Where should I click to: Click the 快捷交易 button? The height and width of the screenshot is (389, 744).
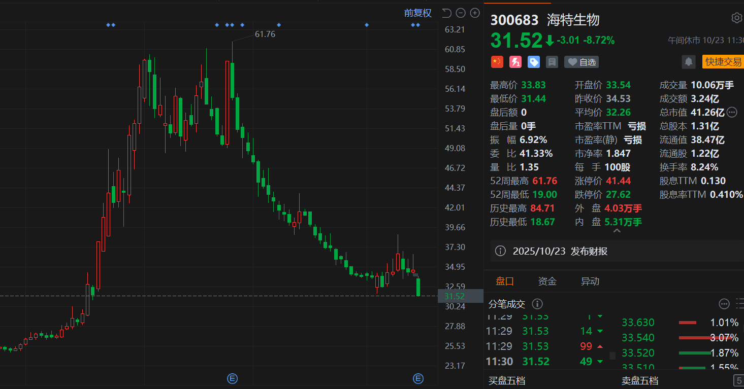pos(723,62)
